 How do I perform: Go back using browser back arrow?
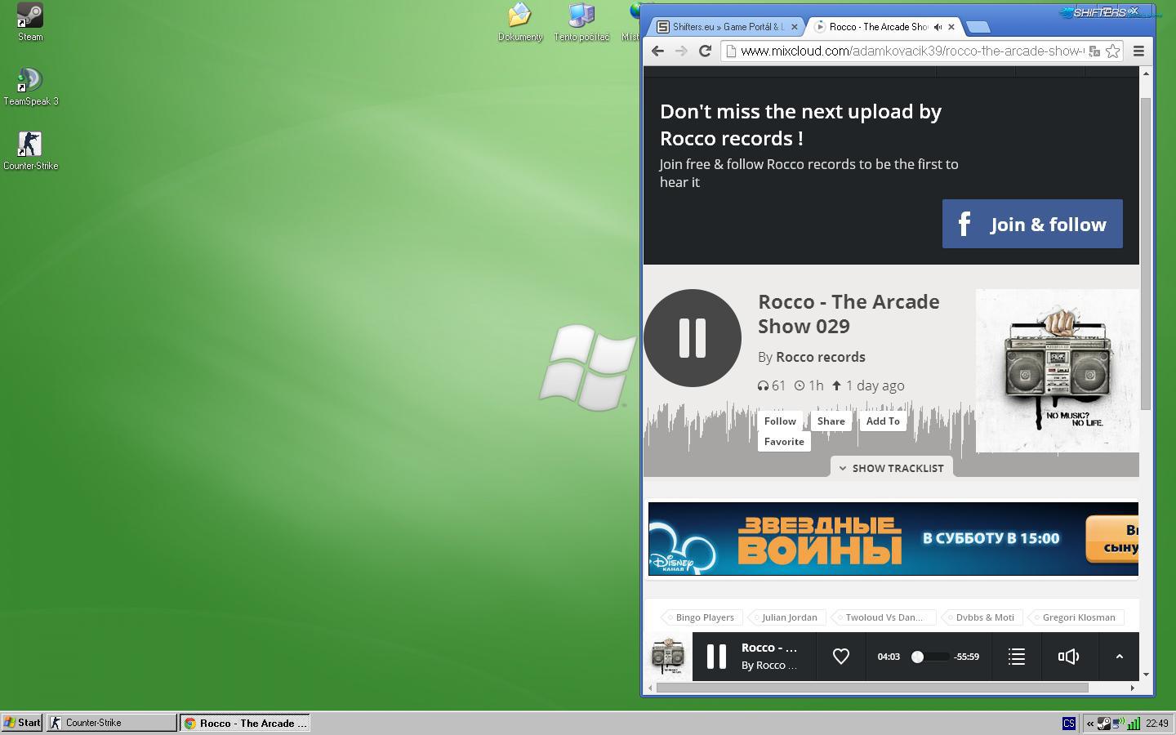click(657, 51)
